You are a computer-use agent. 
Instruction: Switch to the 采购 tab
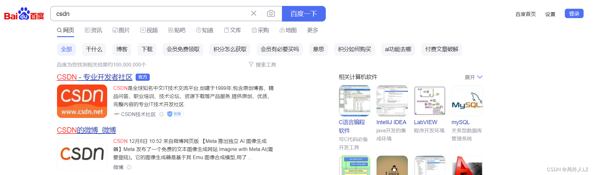260,30
